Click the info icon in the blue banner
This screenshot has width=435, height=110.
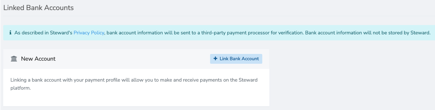(x=10, y=33)
